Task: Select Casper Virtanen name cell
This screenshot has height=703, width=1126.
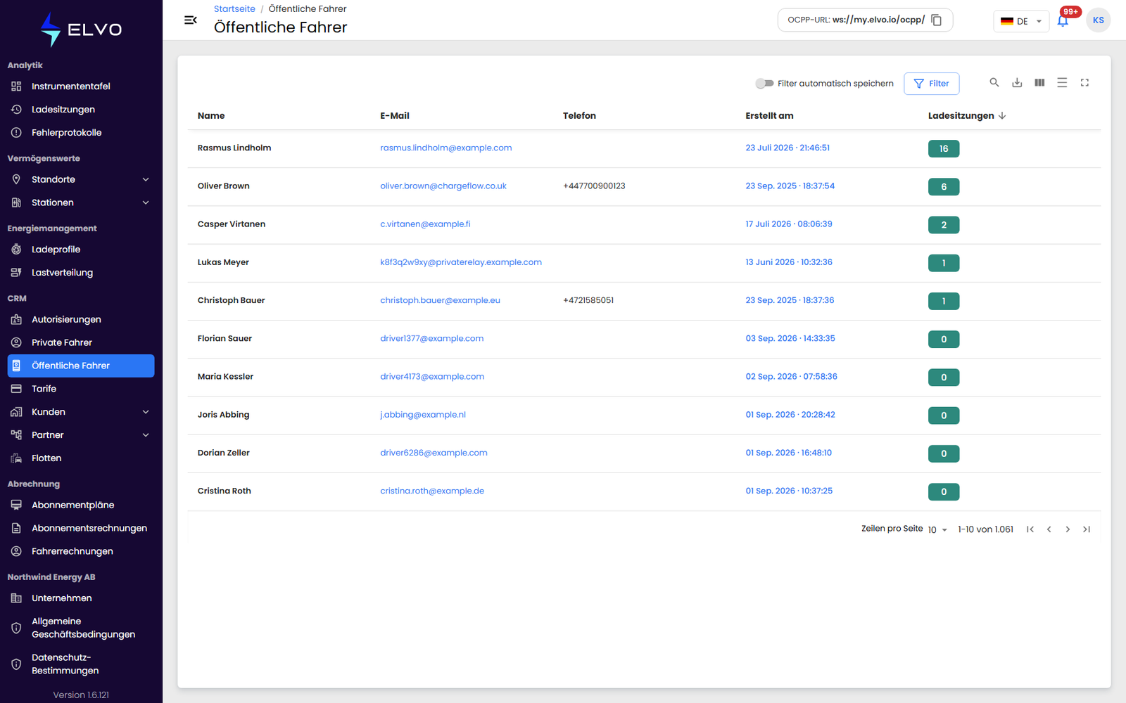Action: (232, 224)
